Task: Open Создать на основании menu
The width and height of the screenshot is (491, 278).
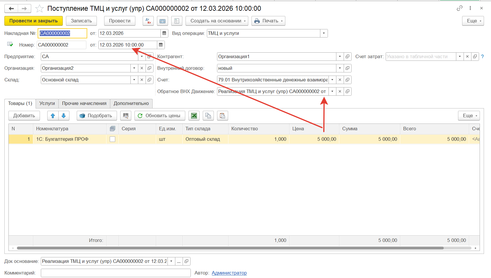Action: coord(217,21)
